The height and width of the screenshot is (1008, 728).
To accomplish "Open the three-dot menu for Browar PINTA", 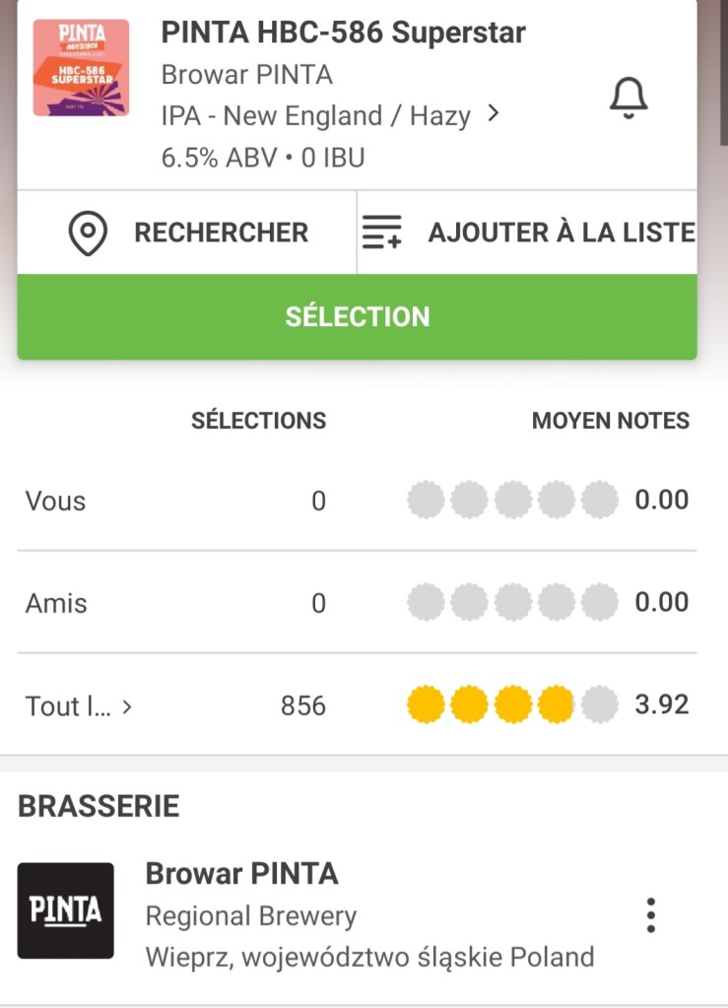I will (x=650, y=914).
